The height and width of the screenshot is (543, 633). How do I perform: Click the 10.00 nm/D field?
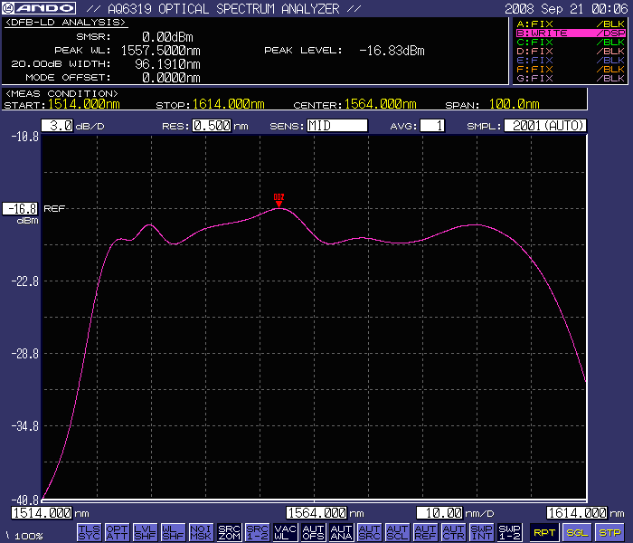(439, 513)
